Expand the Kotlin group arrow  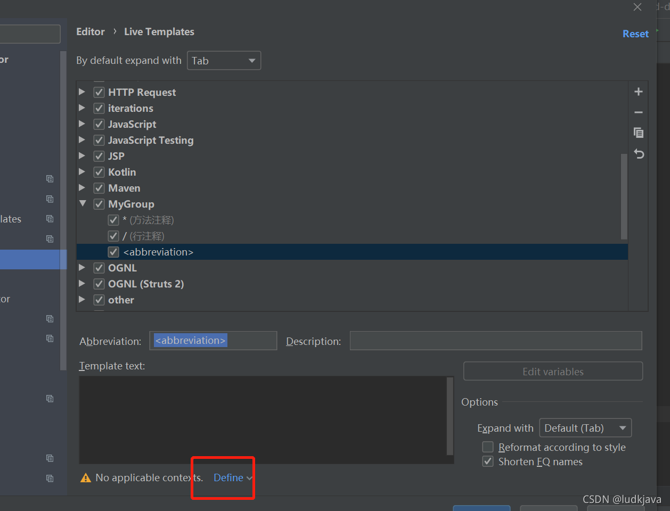(82, 171)
